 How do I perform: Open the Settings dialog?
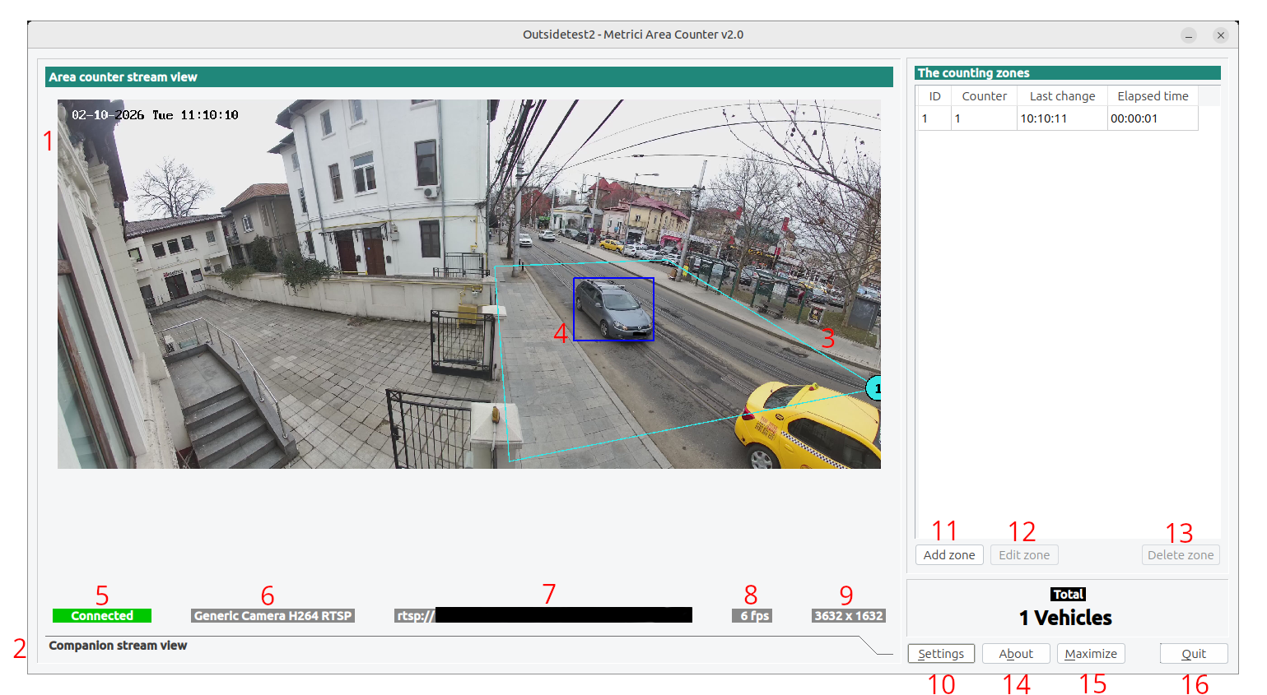point(941,654)
